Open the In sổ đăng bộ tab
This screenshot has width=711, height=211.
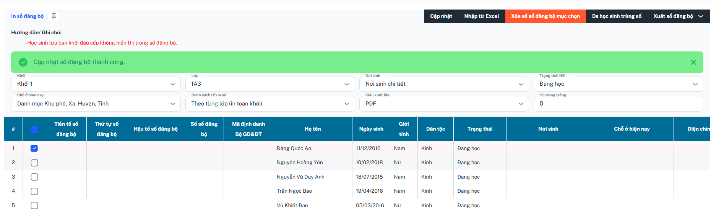(x=27, y=16)
